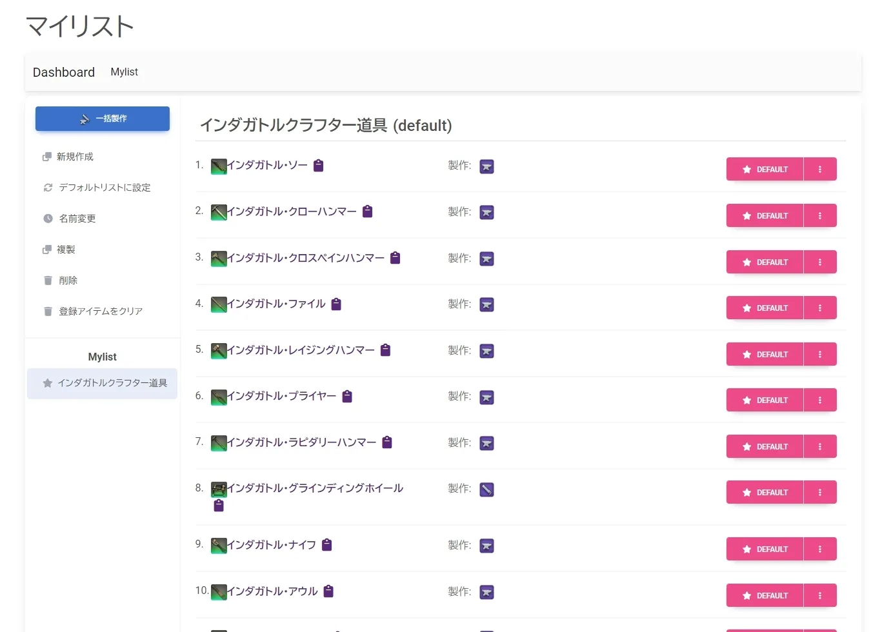
Task: Click goldsmith job icon in インダガトル・グラインディングホイール row
Action: point(487,489)
